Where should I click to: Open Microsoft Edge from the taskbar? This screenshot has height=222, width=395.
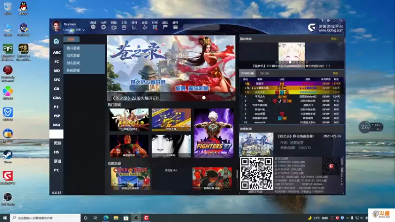click(x=106, y=218)
